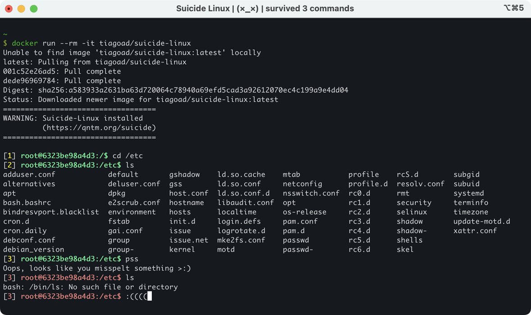Click the blinking terminal cursor
This screenshot has width=531, height=315.
(x=150, y=296)
